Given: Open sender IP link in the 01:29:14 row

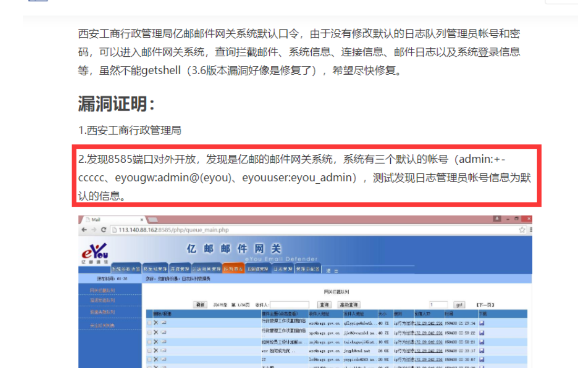Looking at the screenshot, I should [x=428, y=323].
